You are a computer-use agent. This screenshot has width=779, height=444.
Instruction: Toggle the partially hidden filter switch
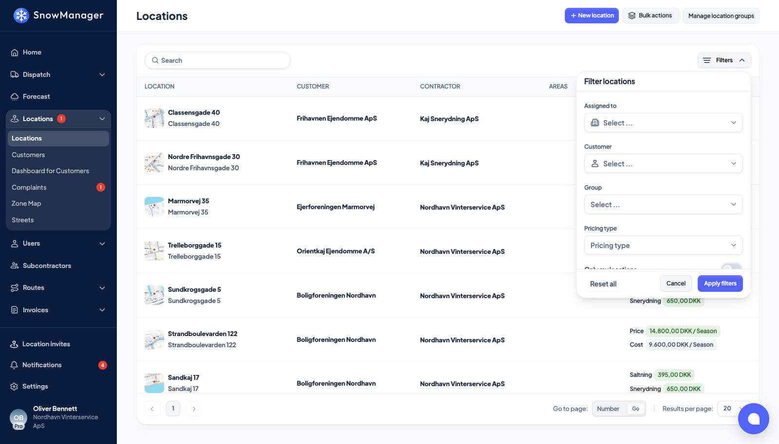click(x=731, y=266)
